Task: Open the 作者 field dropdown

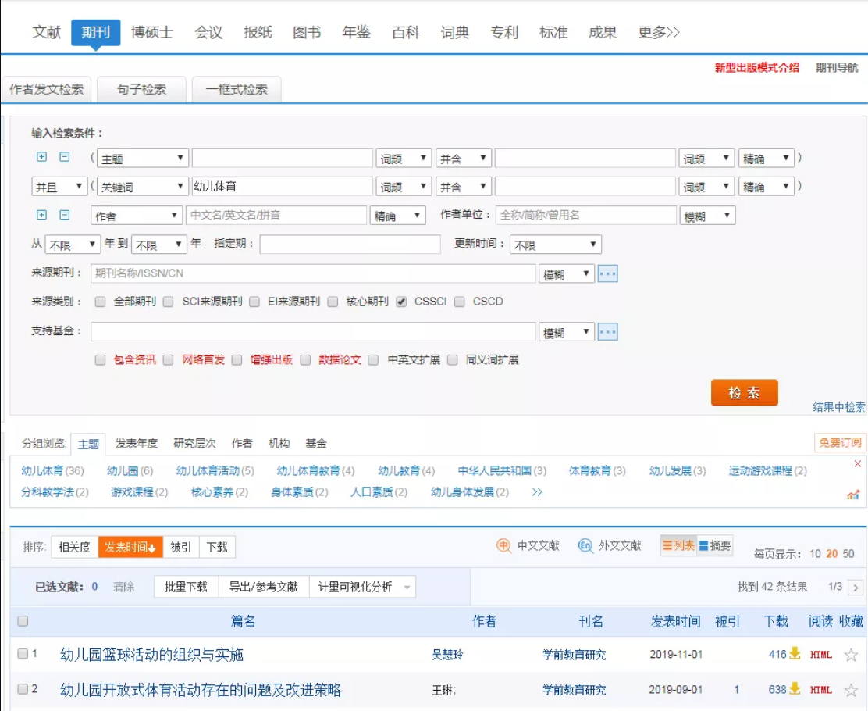Action: [x=137, y=216]
